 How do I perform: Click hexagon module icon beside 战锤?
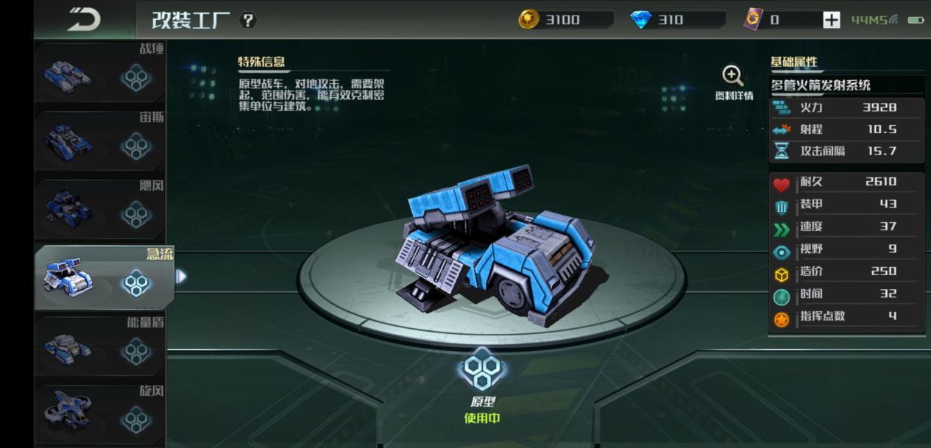[136, 77]
